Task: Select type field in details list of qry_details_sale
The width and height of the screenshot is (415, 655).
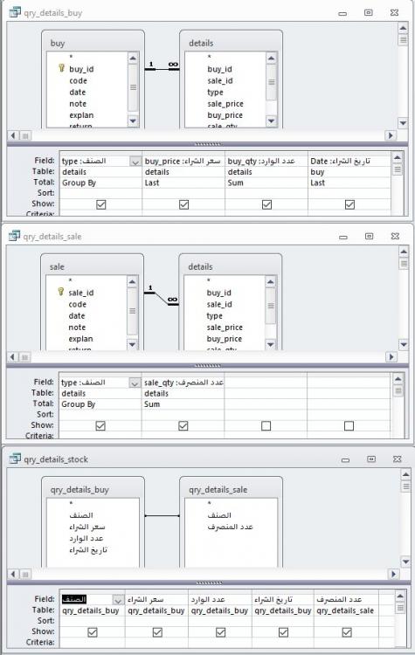Action: tap(214, 316)
